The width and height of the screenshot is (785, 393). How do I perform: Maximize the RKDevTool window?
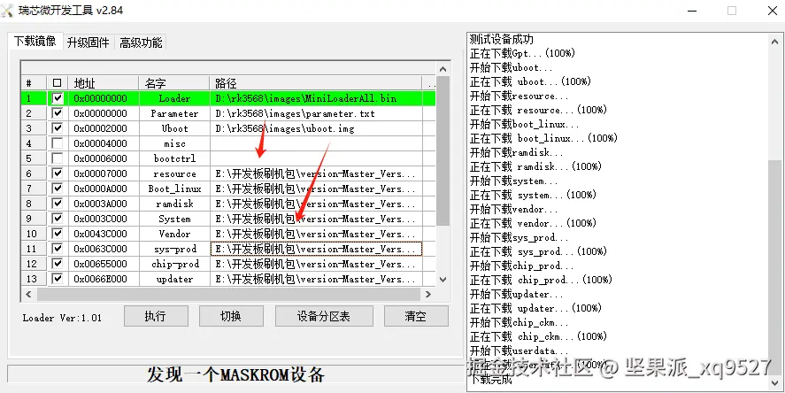click(x=732, y=11)
